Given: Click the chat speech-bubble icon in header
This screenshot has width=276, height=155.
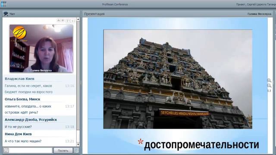Looking at the screenshot, I should coord(6,14).
